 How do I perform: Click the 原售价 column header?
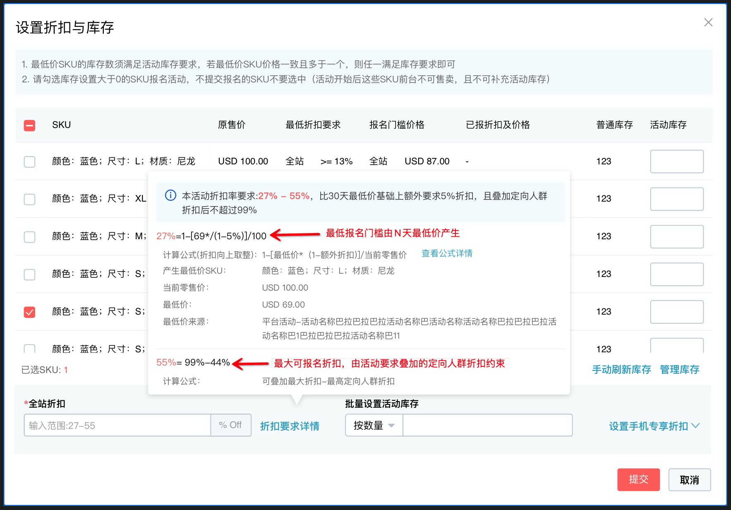pos(232,125)
